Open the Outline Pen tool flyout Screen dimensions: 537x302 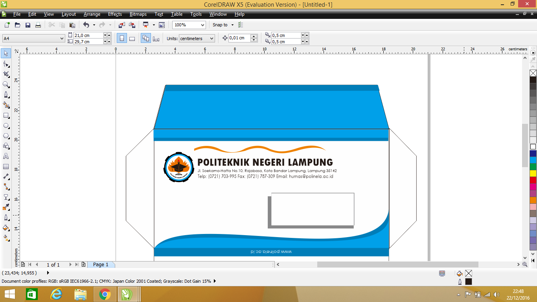[6, 217]
